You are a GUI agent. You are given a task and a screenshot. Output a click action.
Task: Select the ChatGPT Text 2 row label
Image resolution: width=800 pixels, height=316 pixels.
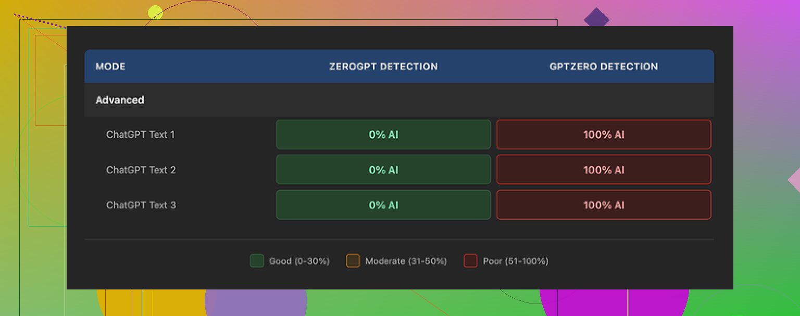[141, 170]
